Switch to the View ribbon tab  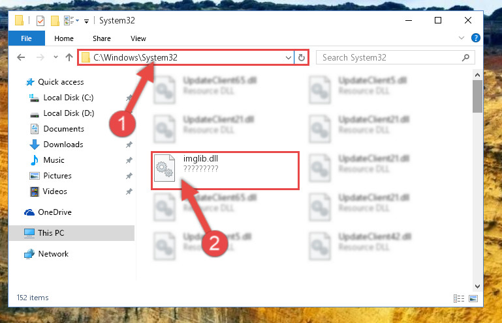(138, 38)
